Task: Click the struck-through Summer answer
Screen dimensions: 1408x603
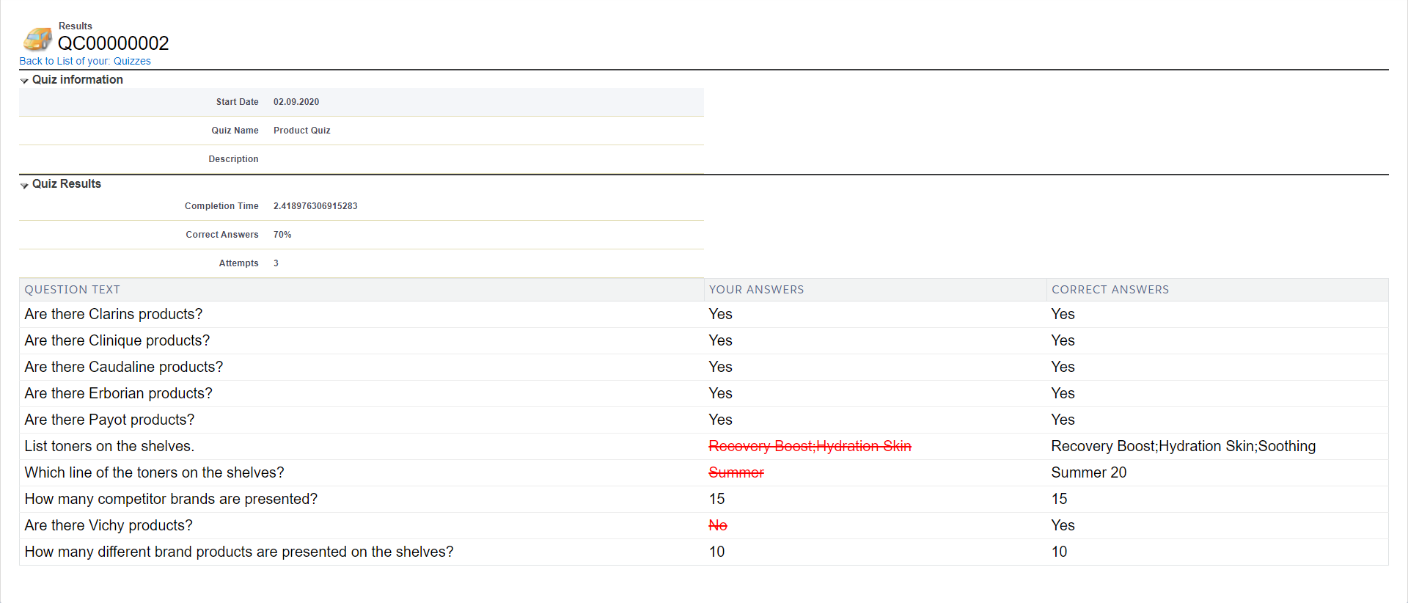Action: 736,472
